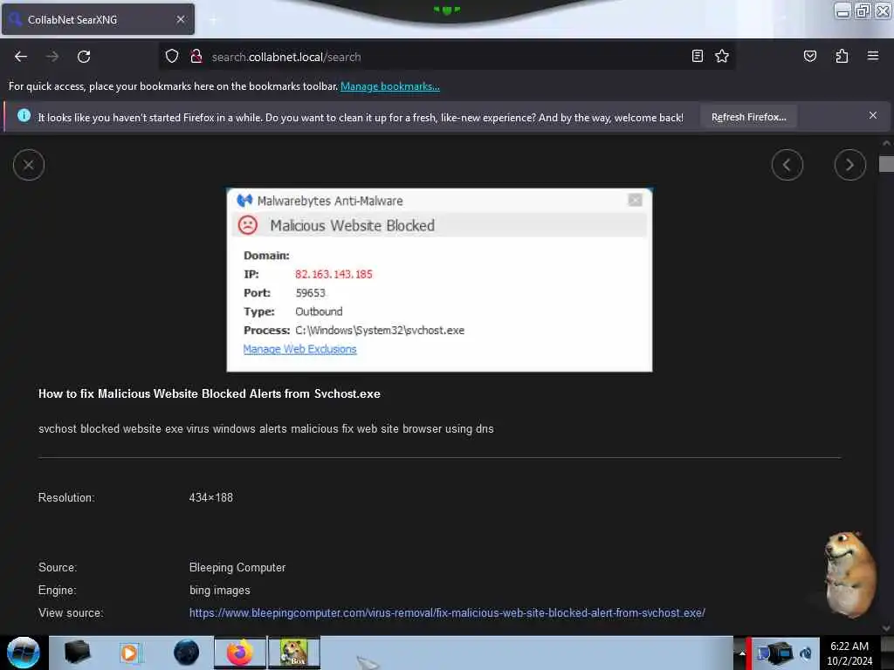Image resolution: width=894 pixels, height=670 pixels.
Task: Open the dark globe taskbar icon
Action: [x=187, y=653]
